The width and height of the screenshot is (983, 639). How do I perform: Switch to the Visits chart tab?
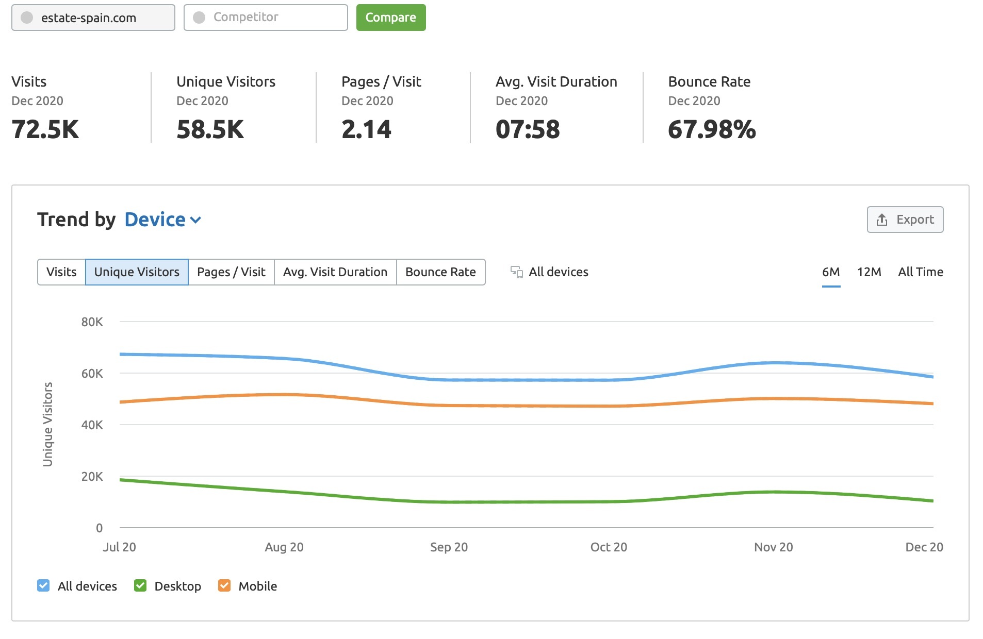click(x=61, y=272)
